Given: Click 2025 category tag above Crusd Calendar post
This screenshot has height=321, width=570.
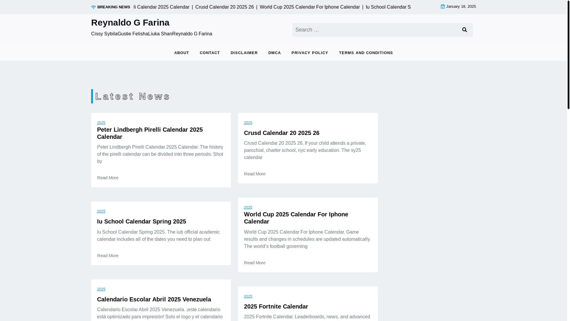Looking at the screenshot, I should (x=248, y=123).
